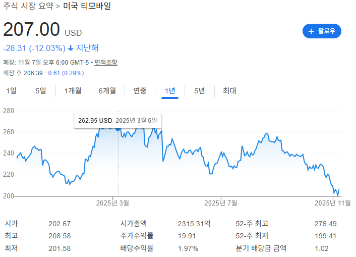Click the highlighted chart point for March 6
The width and height of the screenshot is (356, 257).
pyautogui.click(x=118, y=129)
